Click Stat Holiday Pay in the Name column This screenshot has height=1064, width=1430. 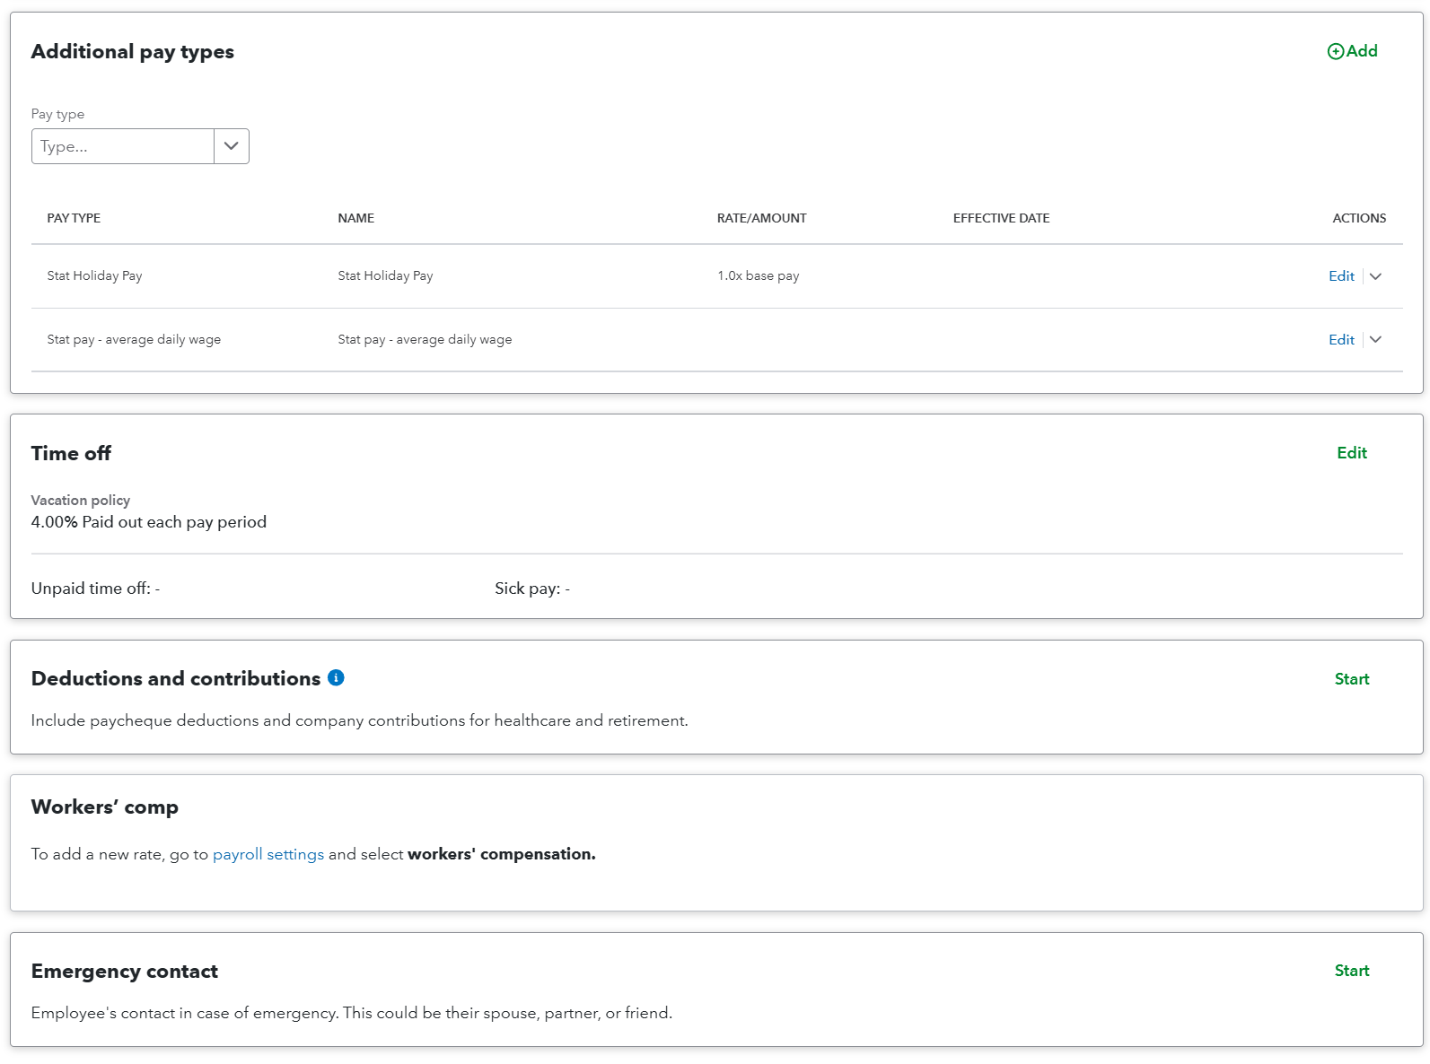click(385, 276)
